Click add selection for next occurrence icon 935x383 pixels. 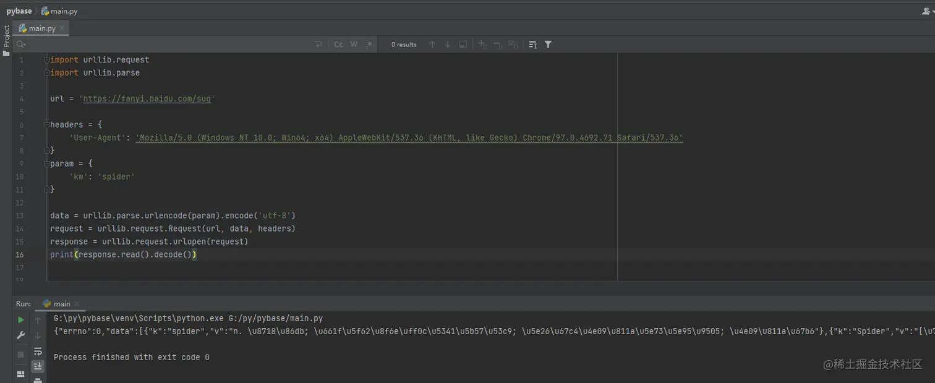[483, 44]
